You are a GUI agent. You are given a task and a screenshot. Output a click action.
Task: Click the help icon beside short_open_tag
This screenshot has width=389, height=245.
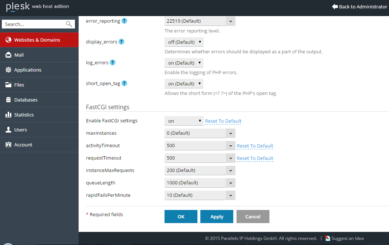124,83
